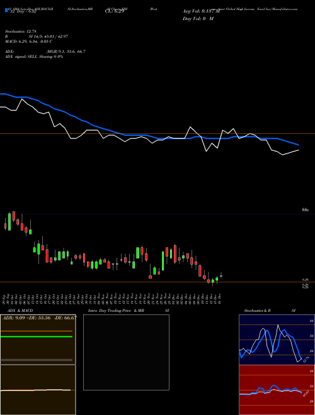Click the 45.01 label in RSI chart

[x=306, y=394]
